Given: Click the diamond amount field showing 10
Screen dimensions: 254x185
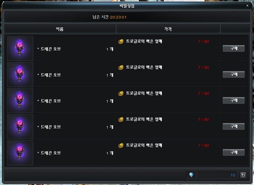Looking at the screenshot, I should (x=217, y=175).
